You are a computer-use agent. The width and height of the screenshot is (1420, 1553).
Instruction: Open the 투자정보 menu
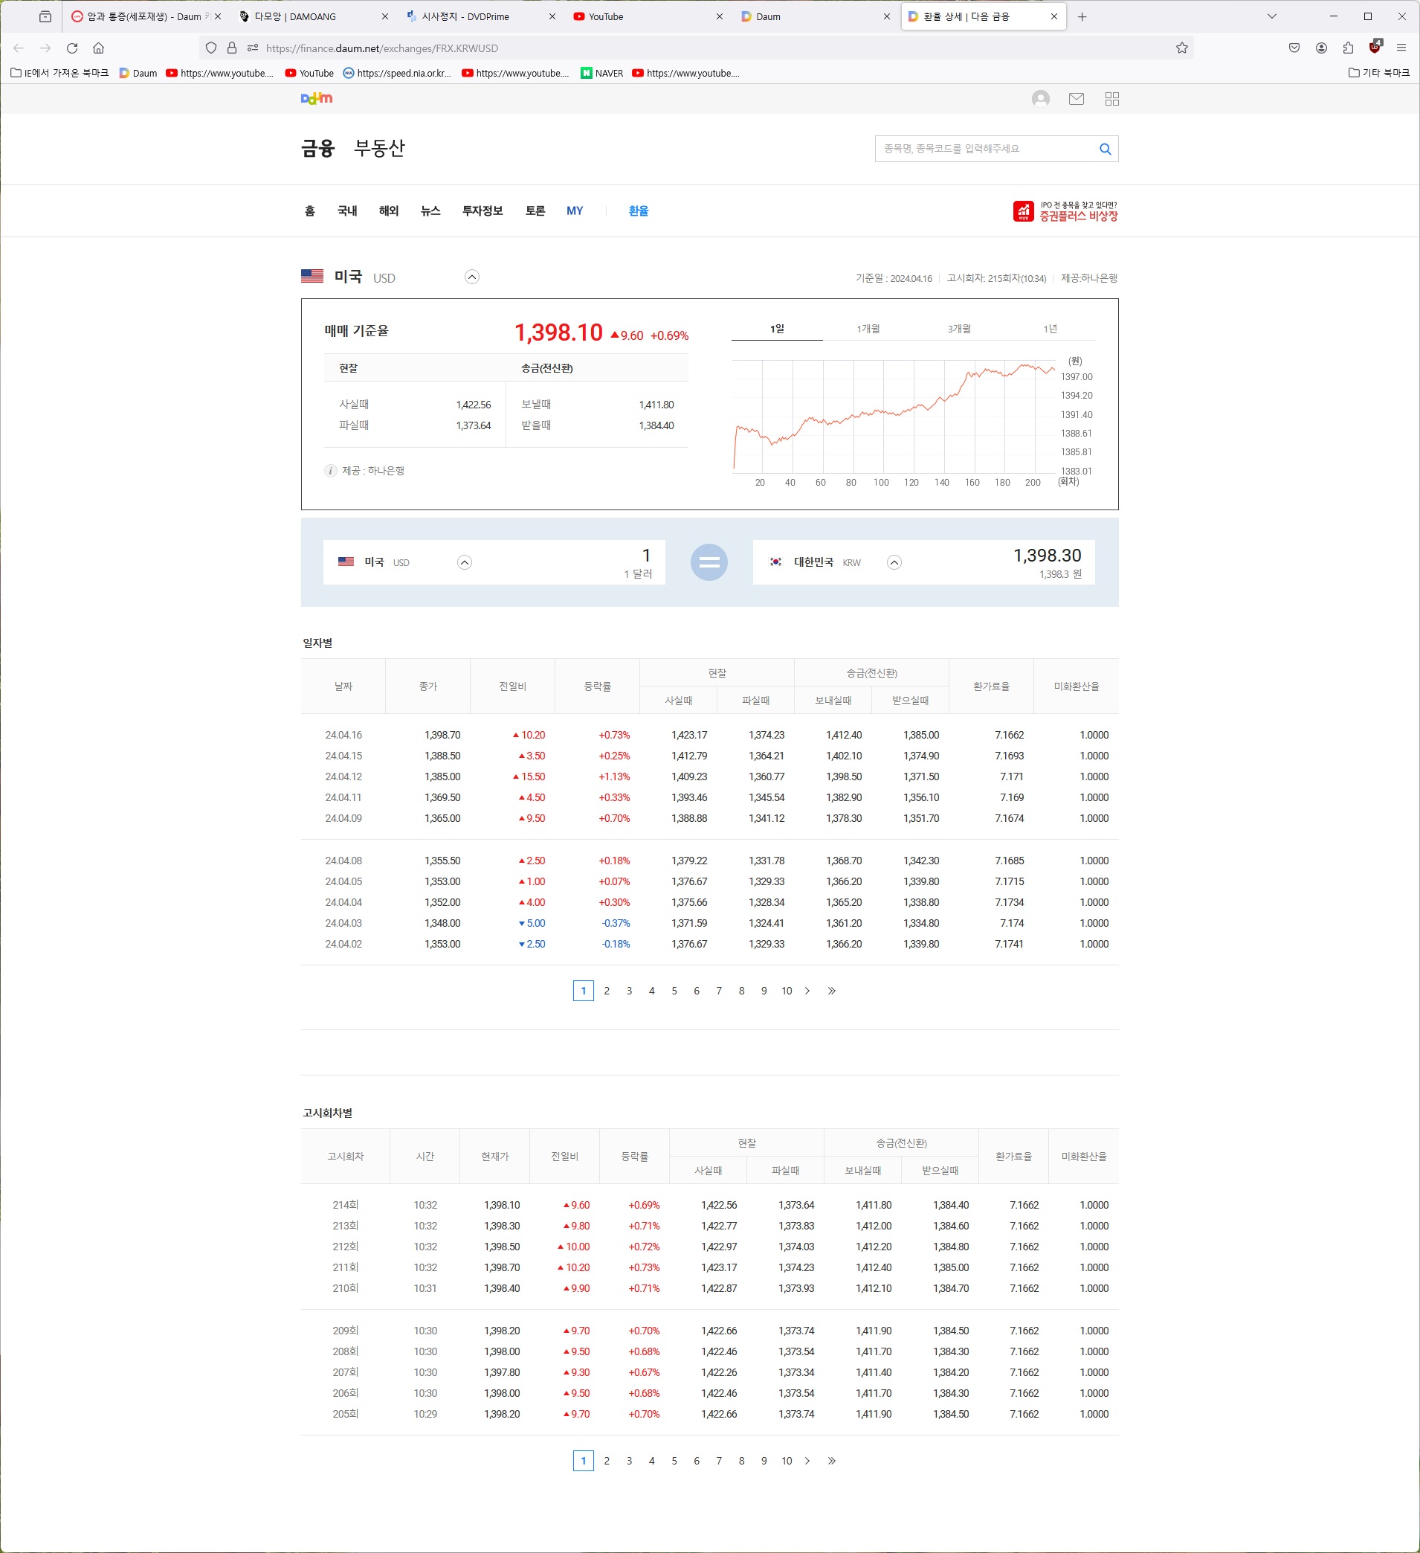(482, 211)
